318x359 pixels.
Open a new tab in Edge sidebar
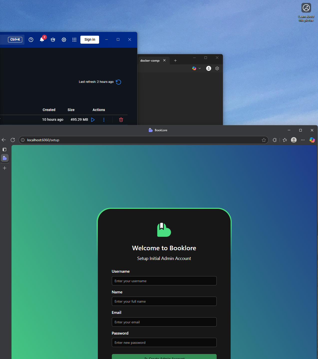pyautogui.click(x=4, y=168)
